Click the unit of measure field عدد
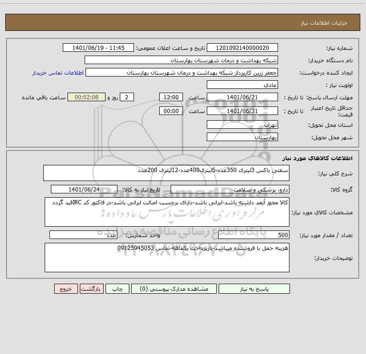The image size is (366, 354). click(83, 235)
